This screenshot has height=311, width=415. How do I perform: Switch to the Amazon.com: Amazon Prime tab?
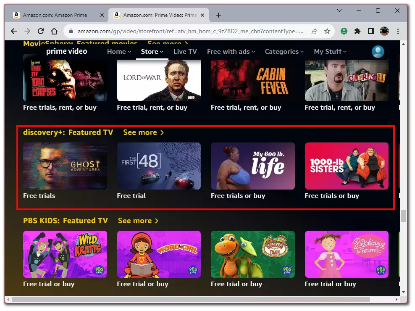(x=55, y=15)
